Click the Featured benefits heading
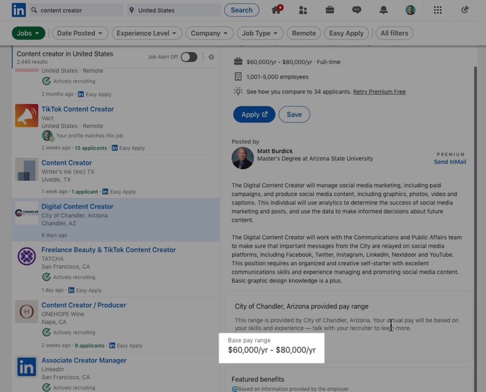 [x=258, y=379]
